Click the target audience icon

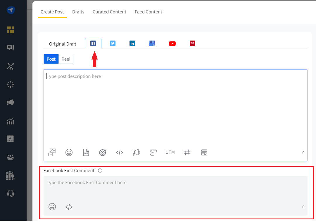pos(103,152)
